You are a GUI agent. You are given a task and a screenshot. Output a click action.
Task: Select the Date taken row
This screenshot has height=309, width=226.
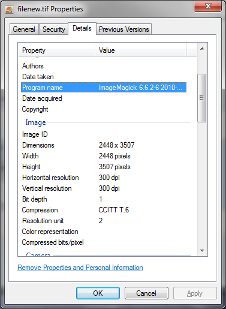[x=104, y=77]
